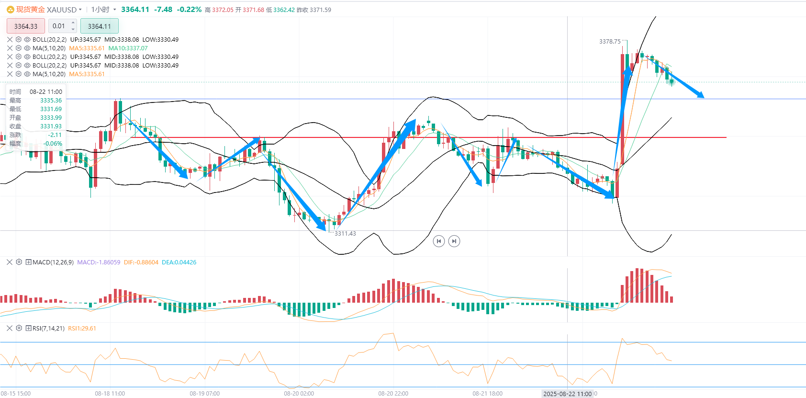Click the RSI(7,14,21) indicator label
This screenshot has height=398, width=806.
click(x=48, y=328)
